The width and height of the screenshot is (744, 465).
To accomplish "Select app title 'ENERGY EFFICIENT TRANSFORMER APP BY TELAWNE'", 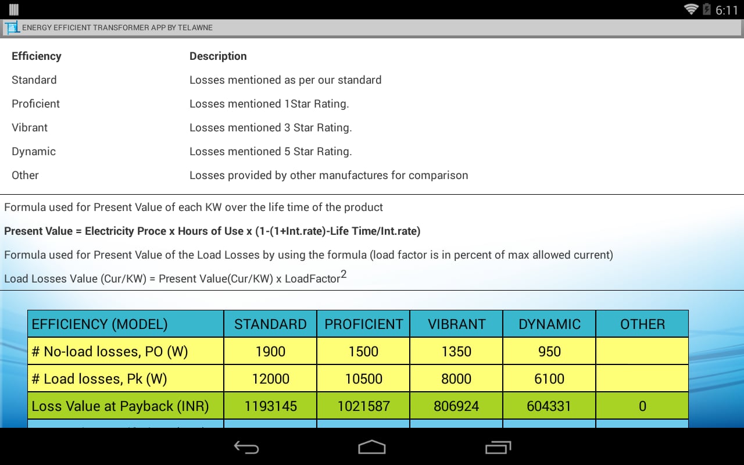I will [117, 27].
